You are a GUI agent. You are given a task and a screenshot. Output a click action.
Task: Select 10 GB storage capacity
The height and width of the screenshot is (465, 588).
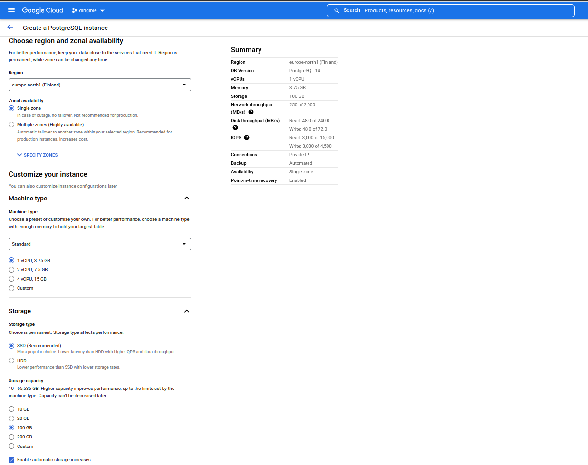(11, 409)
